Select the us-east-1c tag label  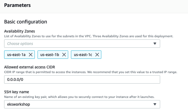tap(83, 55)
